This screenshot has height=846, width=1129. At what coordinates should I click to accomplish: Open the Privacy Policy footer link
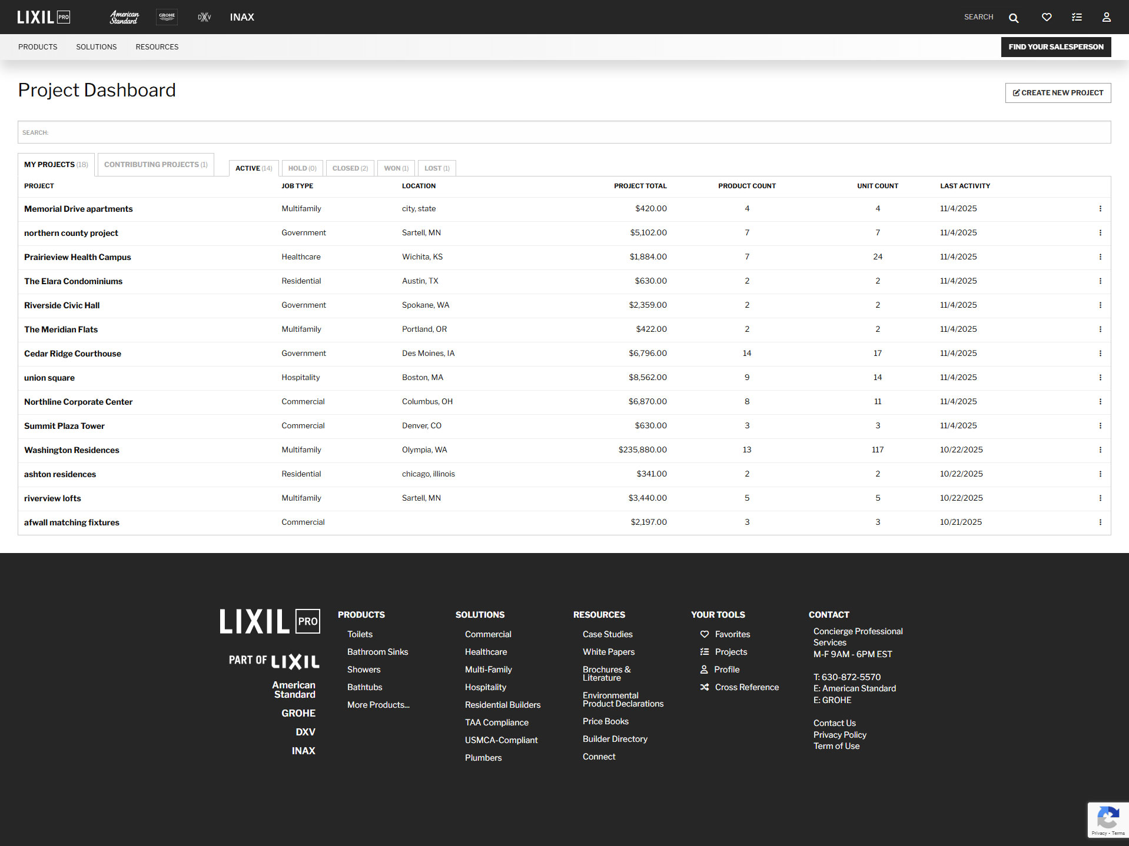tap(839, 735)
